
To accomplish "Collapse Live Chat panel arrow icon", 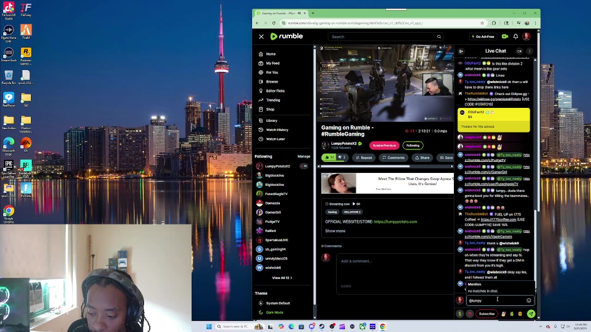I will click(x=461, y=51).
